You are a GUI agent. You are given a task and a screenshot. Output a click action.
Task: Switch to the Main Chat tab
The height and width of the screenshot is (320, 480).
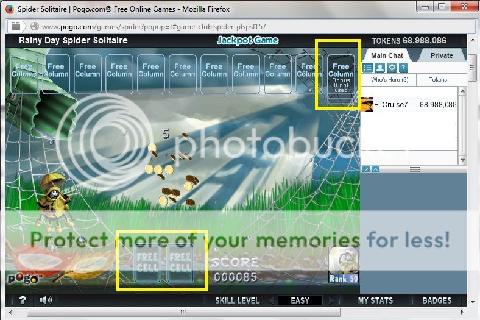point(387,55)
